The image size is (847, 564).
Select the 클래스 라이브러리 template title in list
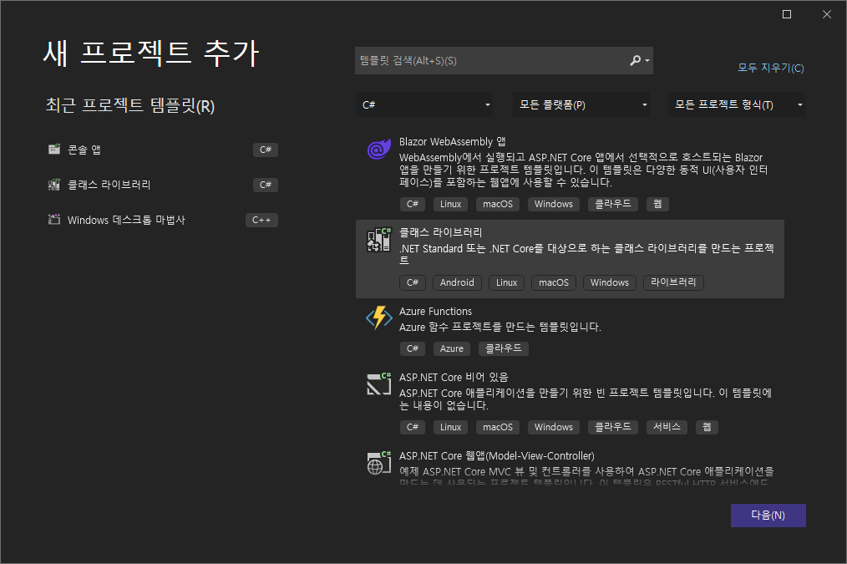[x=441, y=232]
